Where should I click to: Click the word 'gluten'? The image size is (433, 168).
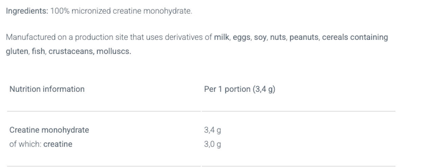(17, 52)
